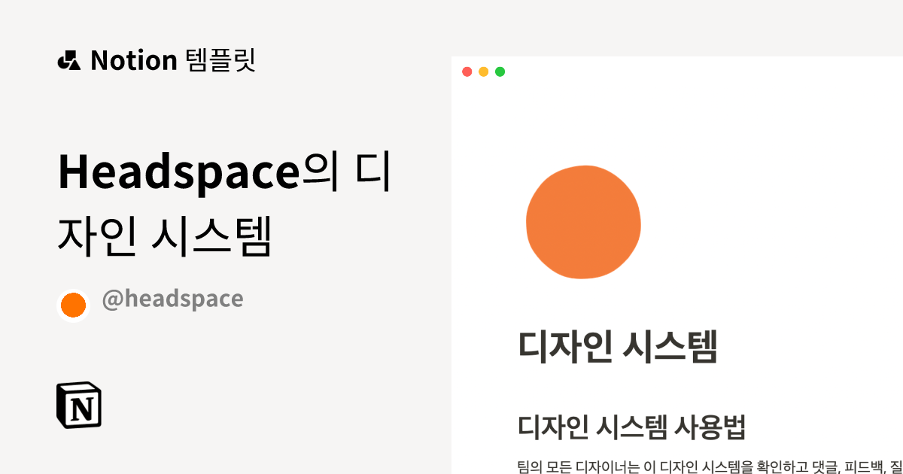Expand the 디자인 시스템 사용법 section
The image size is (903, 474).
coord(634,427)
